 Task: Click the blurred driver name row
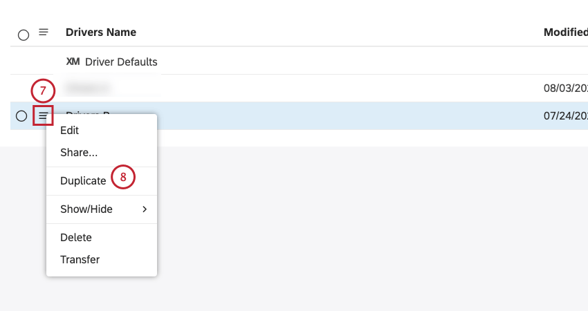89,88
